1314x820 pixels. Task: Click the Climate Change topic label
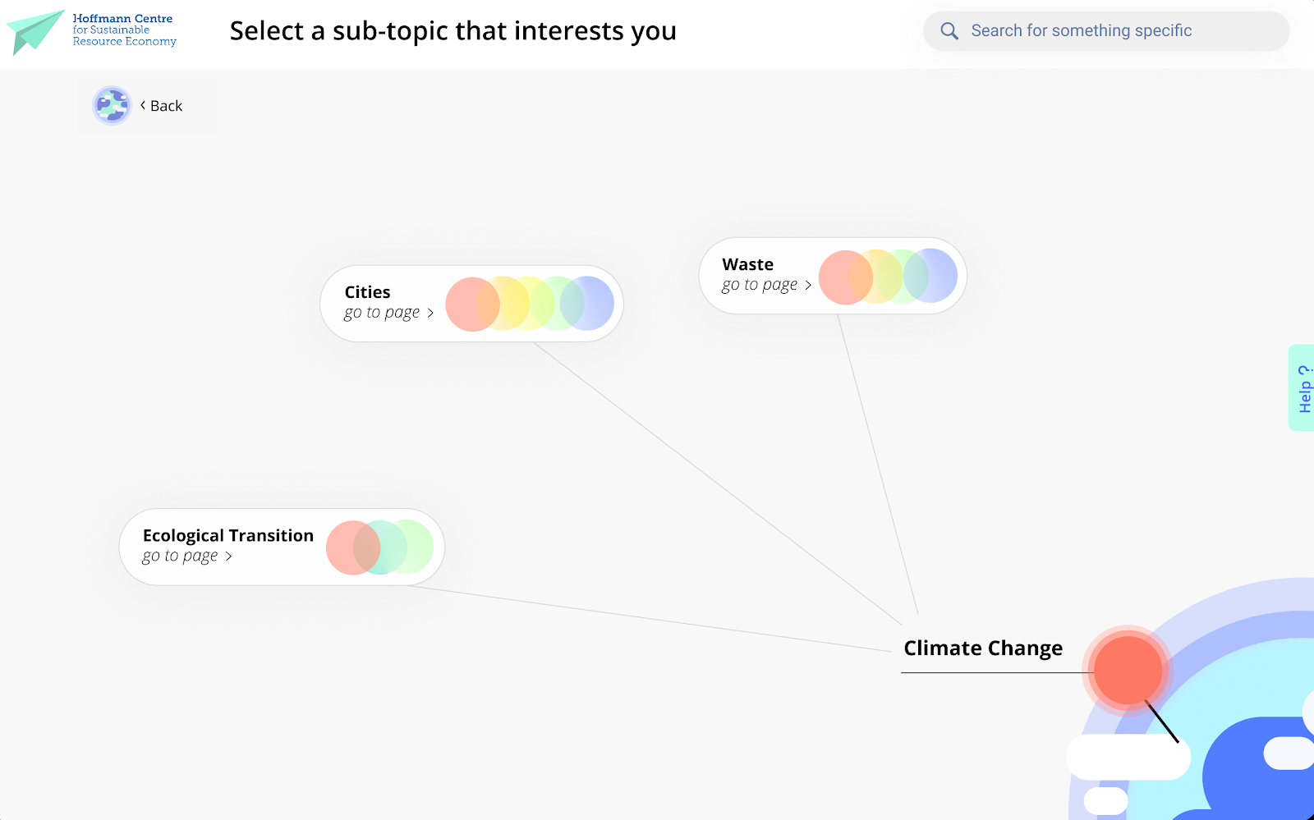point(983,648)
